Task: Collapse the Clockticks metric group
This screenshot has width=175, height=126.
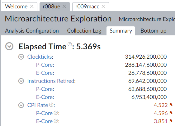Action: pos(21,57)
